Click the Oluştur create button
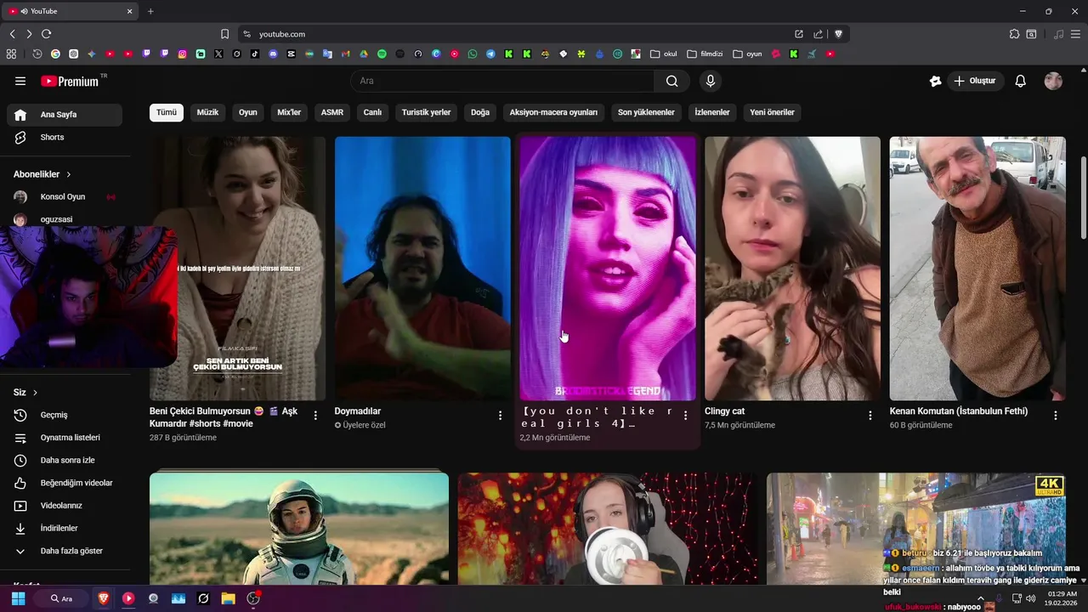The image size is (1088, 612). tap(975, 81)
